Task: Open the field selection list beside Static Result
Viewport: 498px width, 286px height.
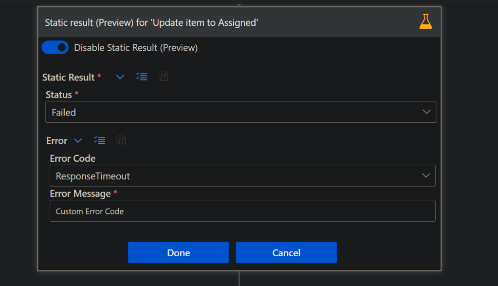Action: tap(141, 76)
